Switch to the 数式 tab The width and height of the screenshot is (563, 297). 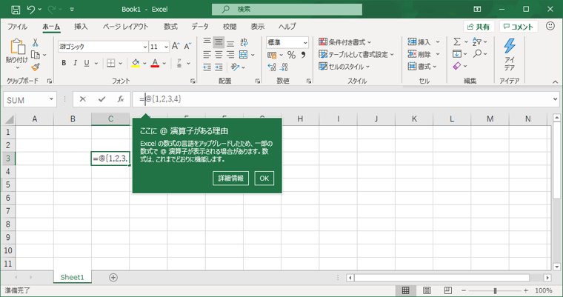click(170, 27)
